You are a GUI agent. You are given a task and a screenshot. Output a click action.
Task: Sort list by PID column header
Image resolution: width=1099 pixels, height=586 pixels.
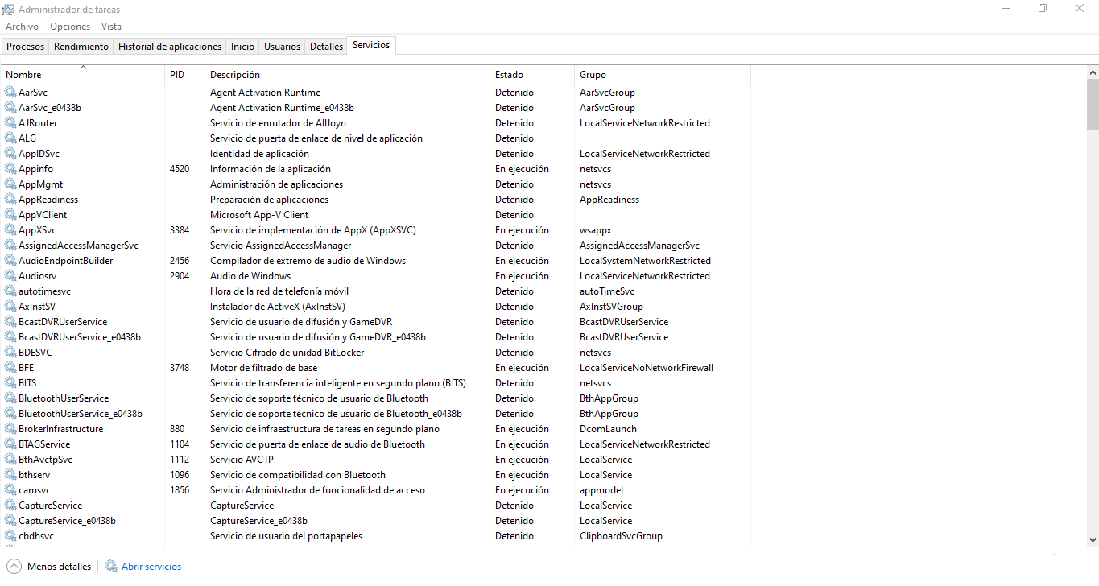click(x=177, y=75)
